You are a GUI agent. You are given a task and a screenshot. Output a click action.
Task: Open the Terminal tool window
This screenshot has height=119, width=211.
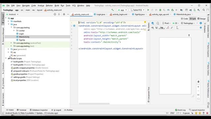[x=21, y=110]
